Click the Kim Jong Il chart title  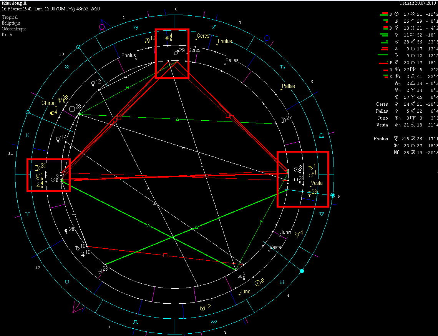[14, 3]
